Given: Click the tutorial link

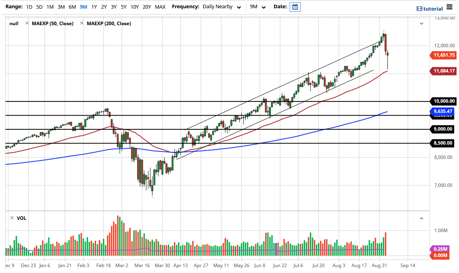Looking at the screenshot, I should (x=433, y=8).
